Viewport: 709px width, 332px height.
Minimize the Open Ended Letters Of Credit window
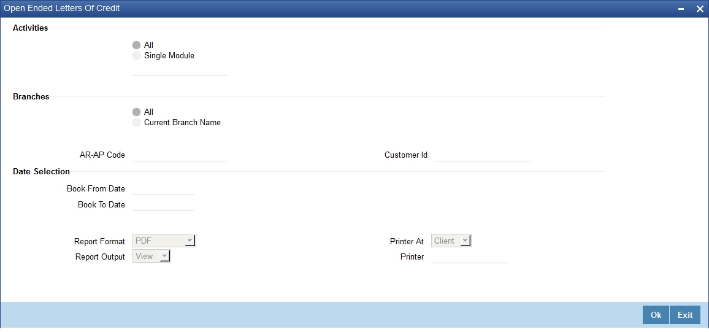pos(681,9)
